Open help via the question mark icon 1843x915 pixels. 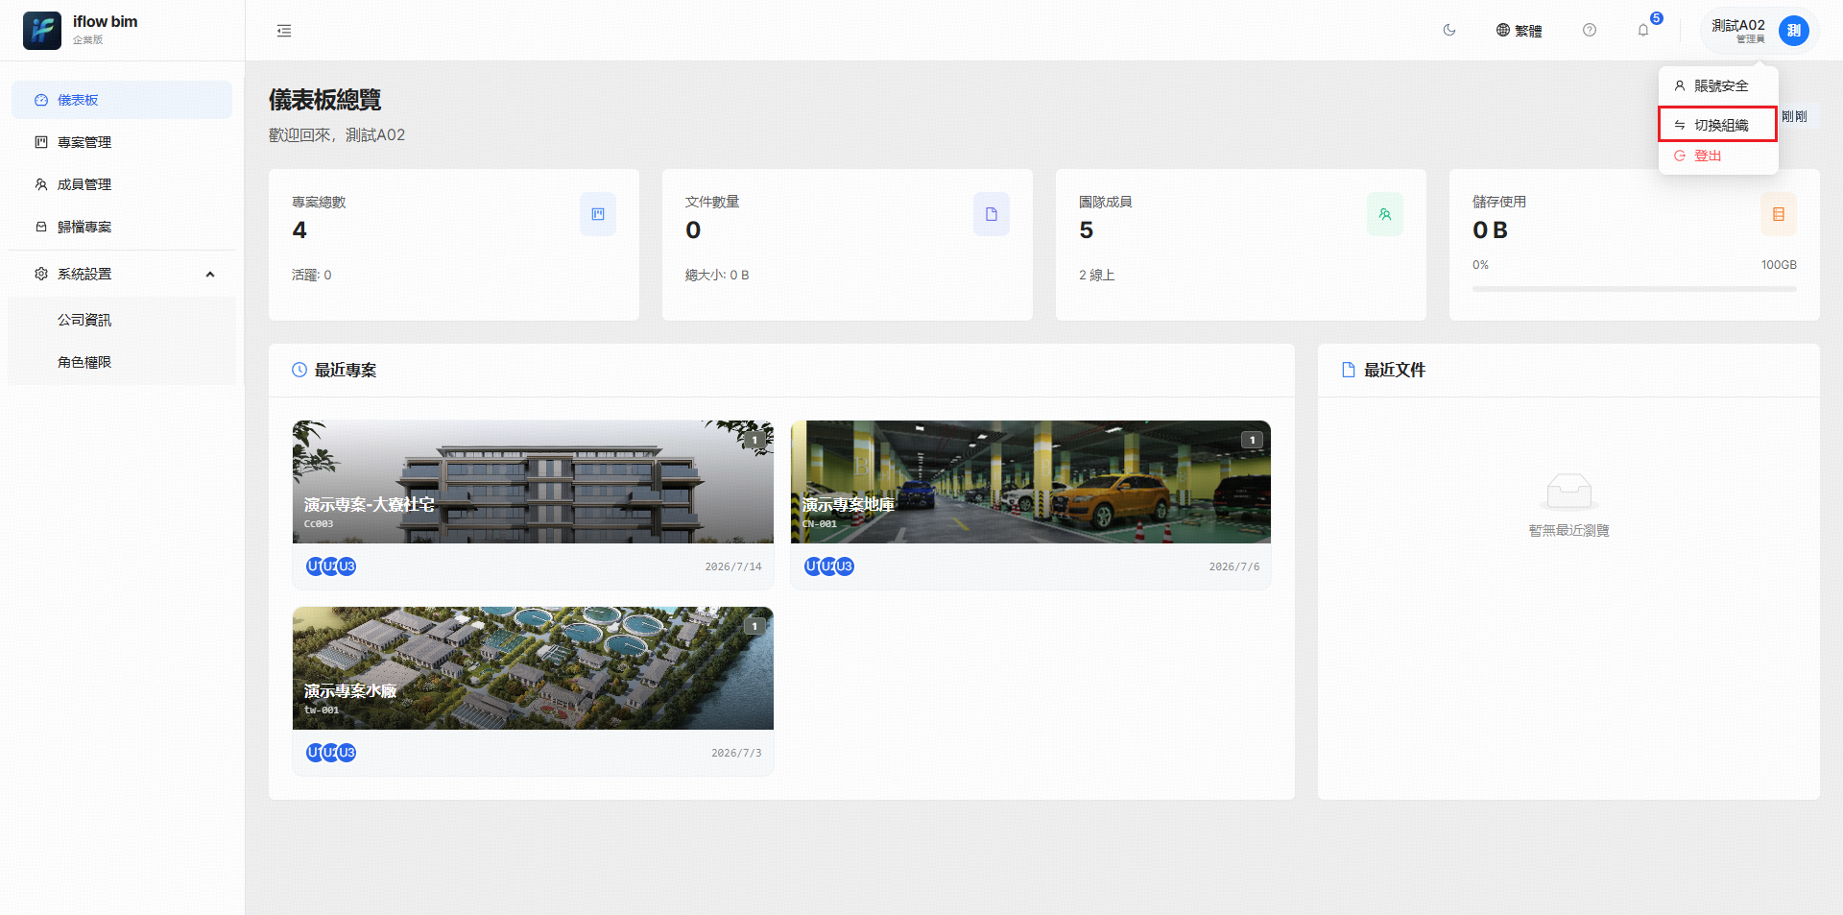[x=1590, y=30]
